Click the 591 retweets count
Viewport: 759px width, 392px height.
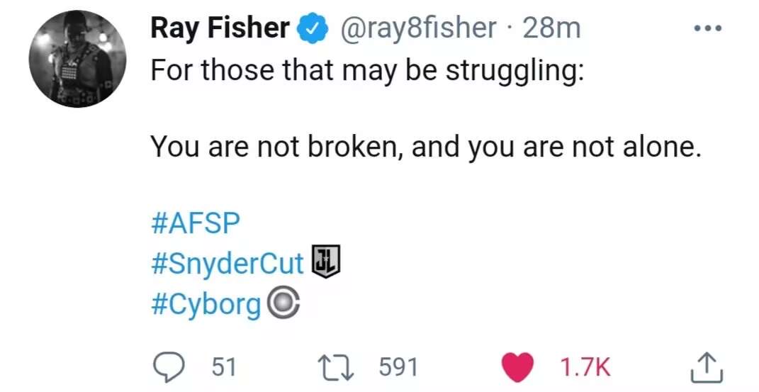pyautogui.click(x=399, y=366)
